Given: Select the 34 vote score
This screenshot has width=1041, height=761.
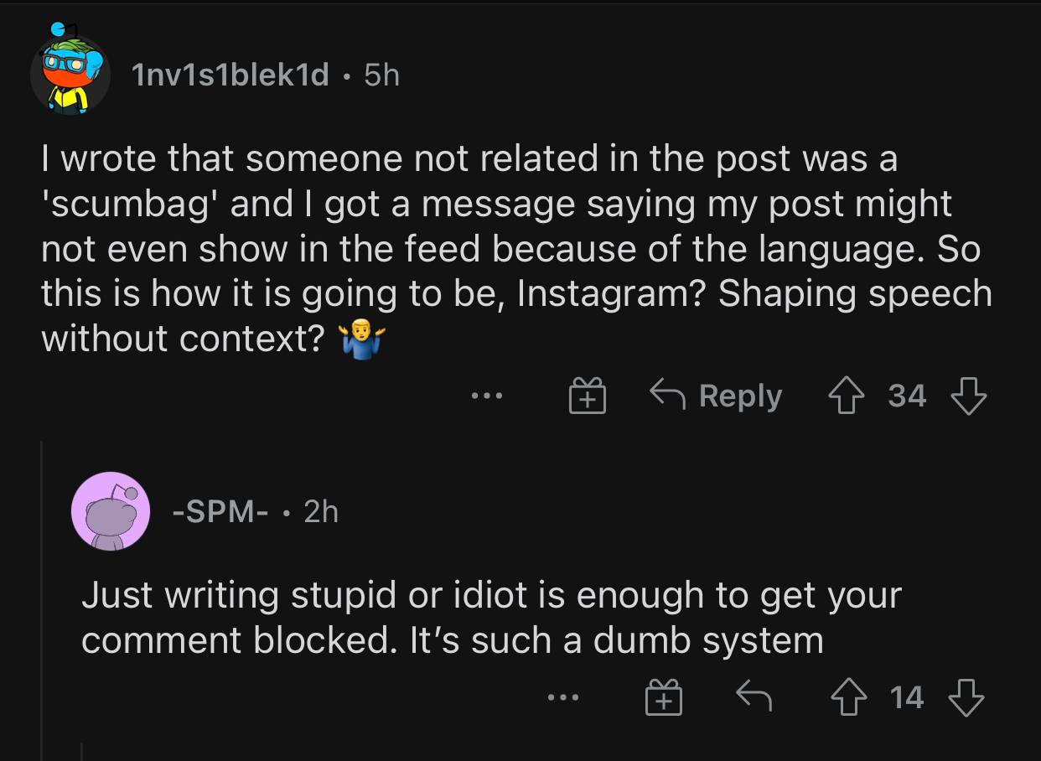Looking at the screenshot, I should (908, 396).
